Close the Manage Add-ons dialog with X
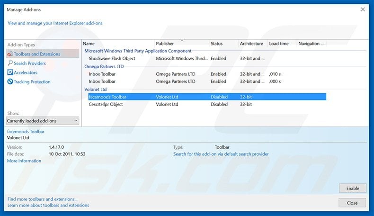The width and height of the screenshot is (374, 216). click(363, 9)
